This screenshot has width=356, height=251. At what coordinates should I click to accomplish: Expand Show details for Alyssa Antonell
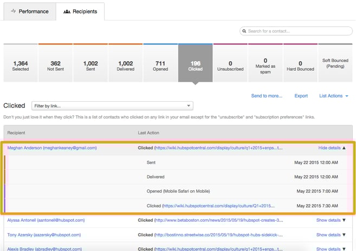point(331,220)
